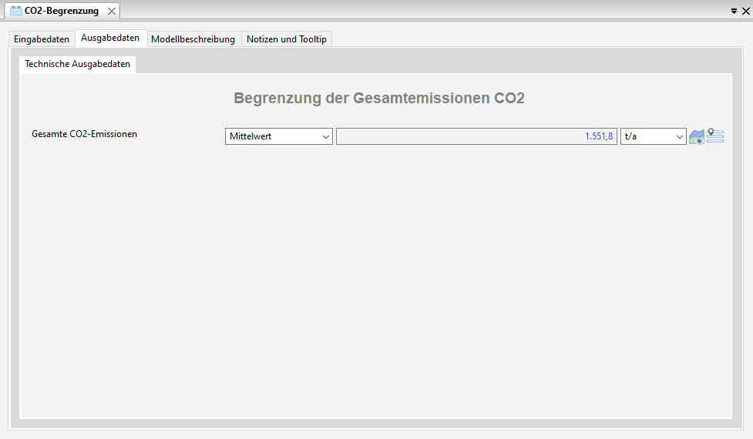Click the empty area below the emissions row
Viewport: 753px width, 439px height.
click(x=376, y=277)
